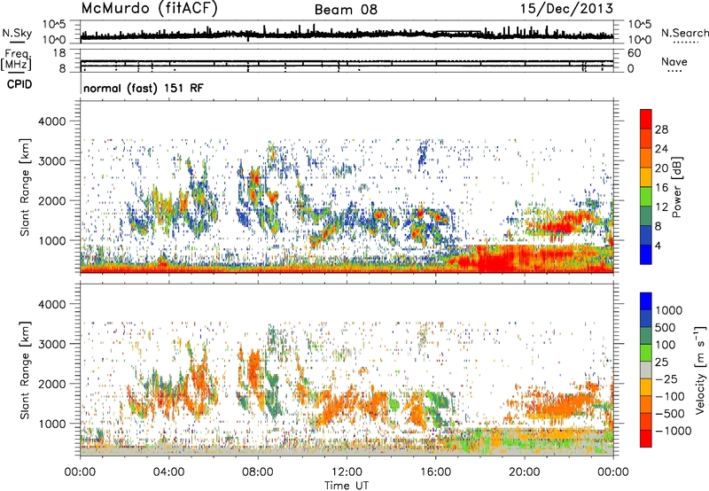Click the '60' Nave axis tick

click(634, 53)
